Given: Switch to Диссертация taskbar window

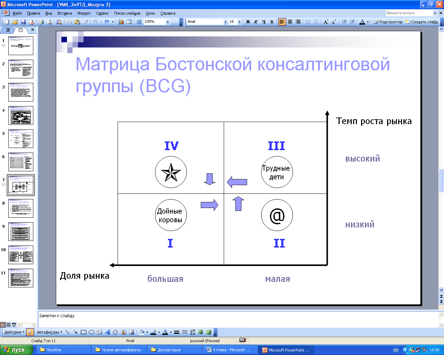Looking at the screenshot, I should [175, 350].
